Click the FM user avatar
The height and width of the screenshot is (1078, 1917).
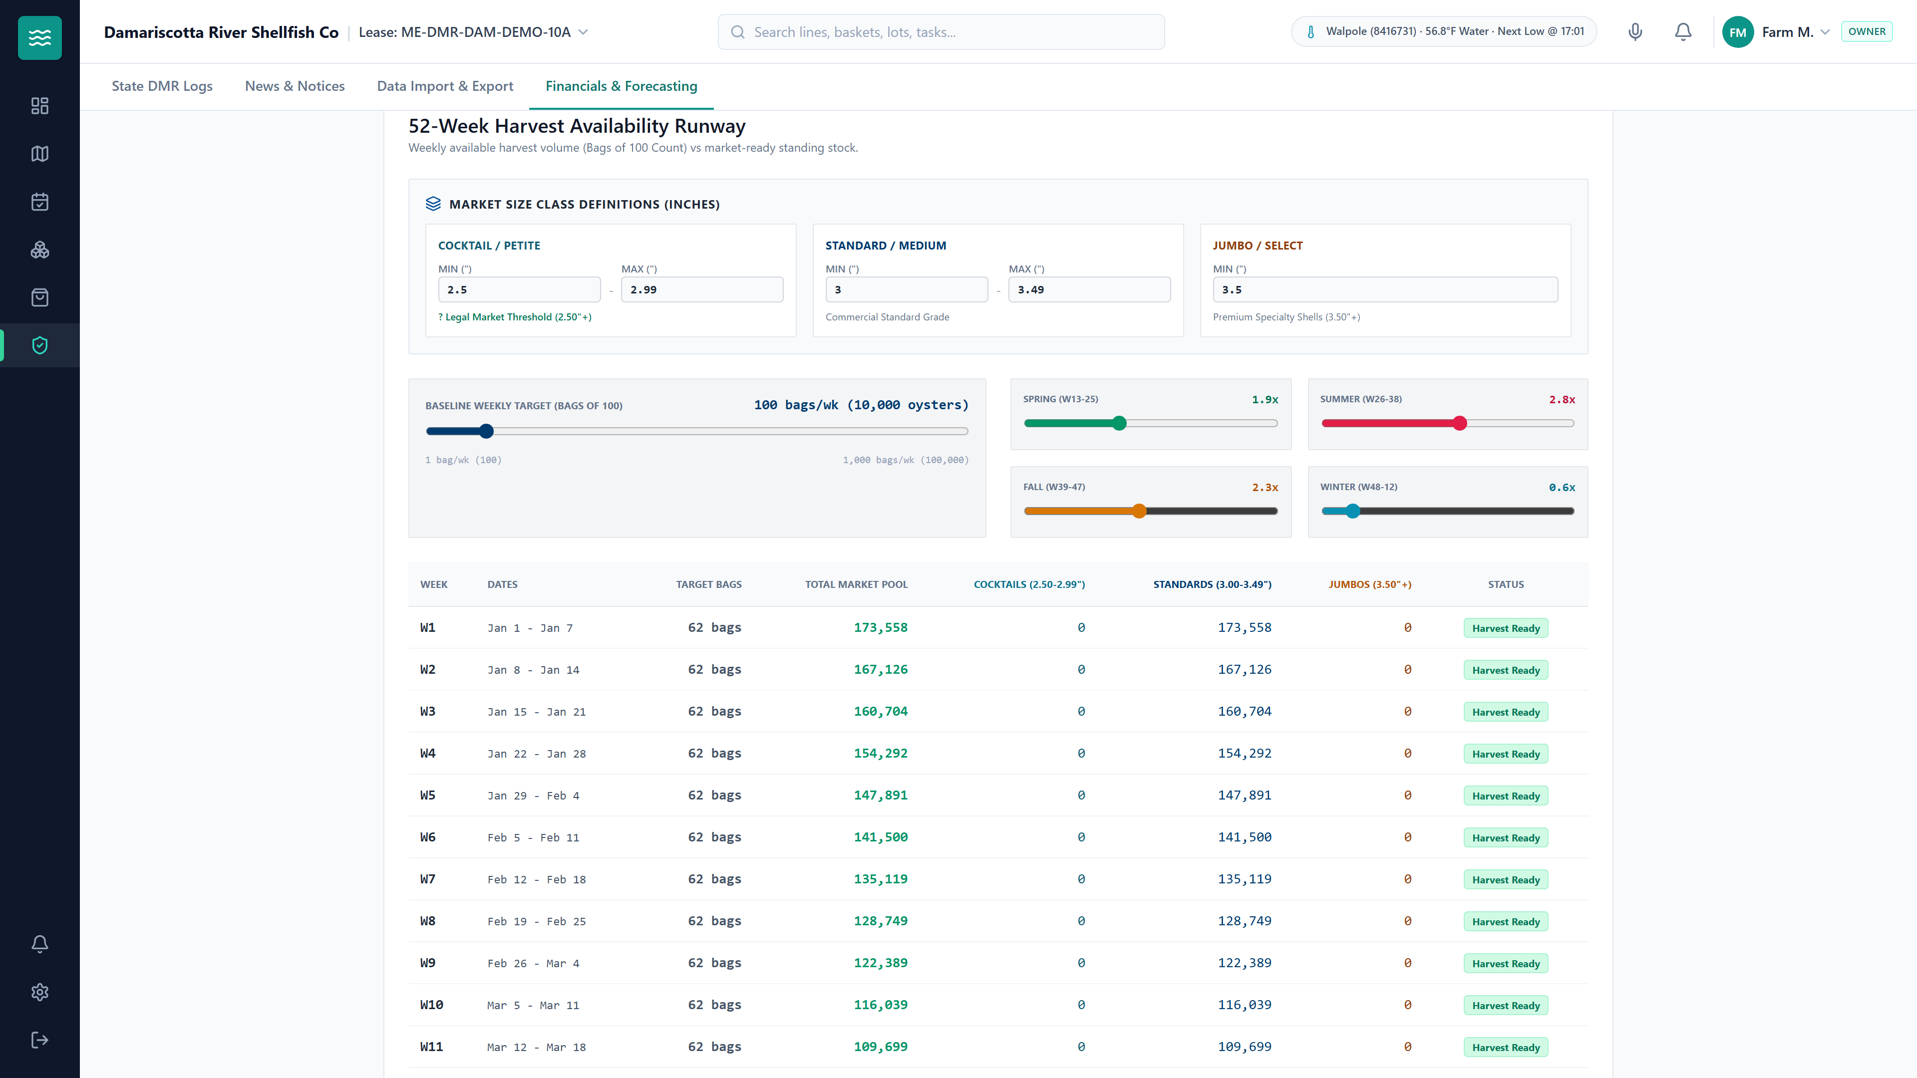[1738, 32]
